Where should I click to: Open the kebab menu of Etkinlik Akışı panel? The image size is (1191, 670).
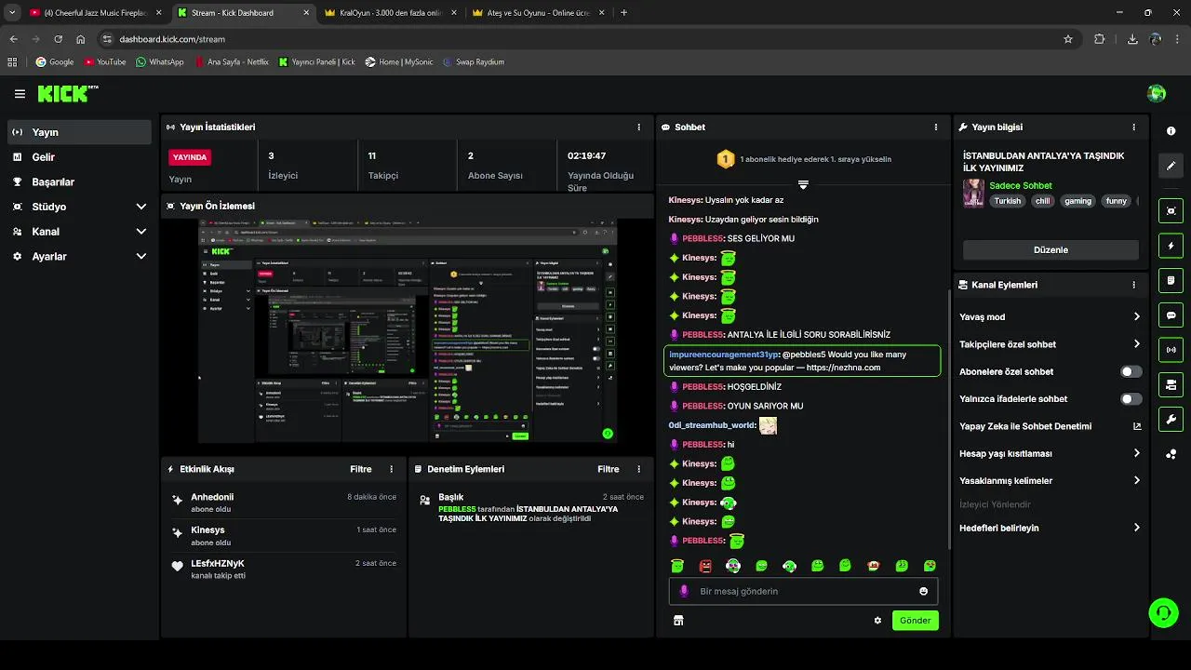click(391, 469)
